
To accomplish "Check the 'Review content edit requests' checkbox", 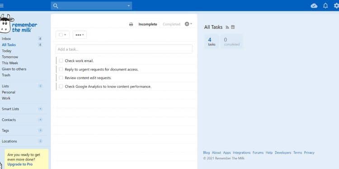I will [x=61, y=78].
